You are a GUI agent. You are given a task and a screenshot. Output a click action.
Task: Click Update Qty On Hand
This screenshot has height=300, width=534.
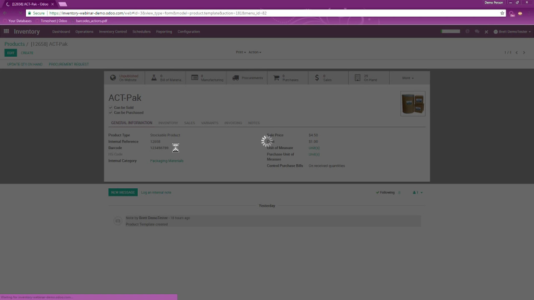tap(25, 64)
